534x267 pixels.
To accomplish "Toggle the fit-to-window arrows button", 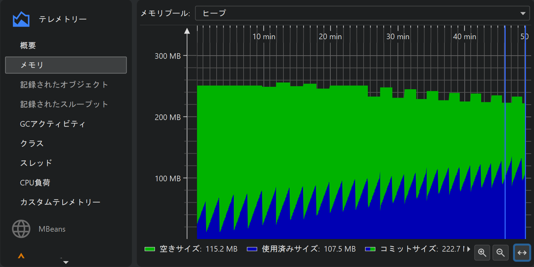I will pyautogui.click(x=522, y=252).
